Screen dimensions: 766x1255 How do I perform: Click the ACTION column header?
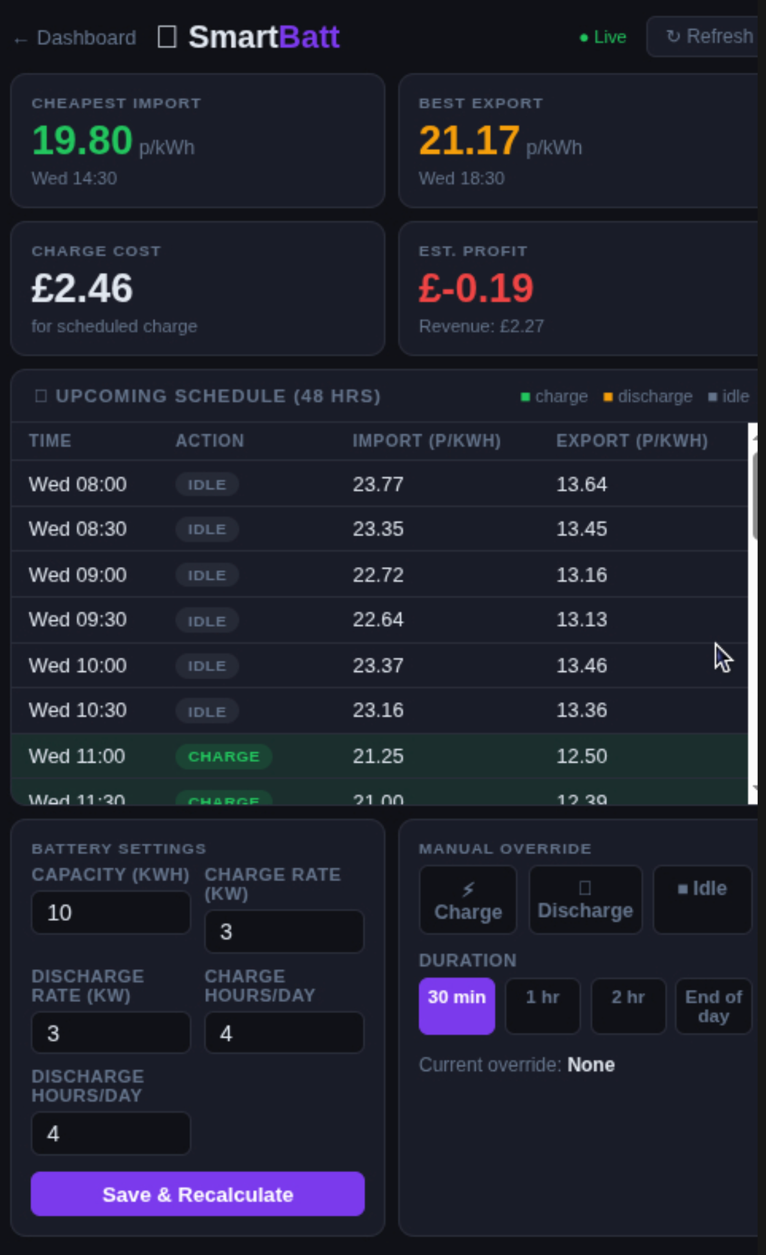[210, 441]
